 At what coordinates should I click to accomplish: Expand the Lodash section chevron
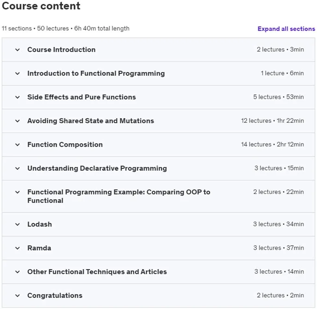[17, 224]
